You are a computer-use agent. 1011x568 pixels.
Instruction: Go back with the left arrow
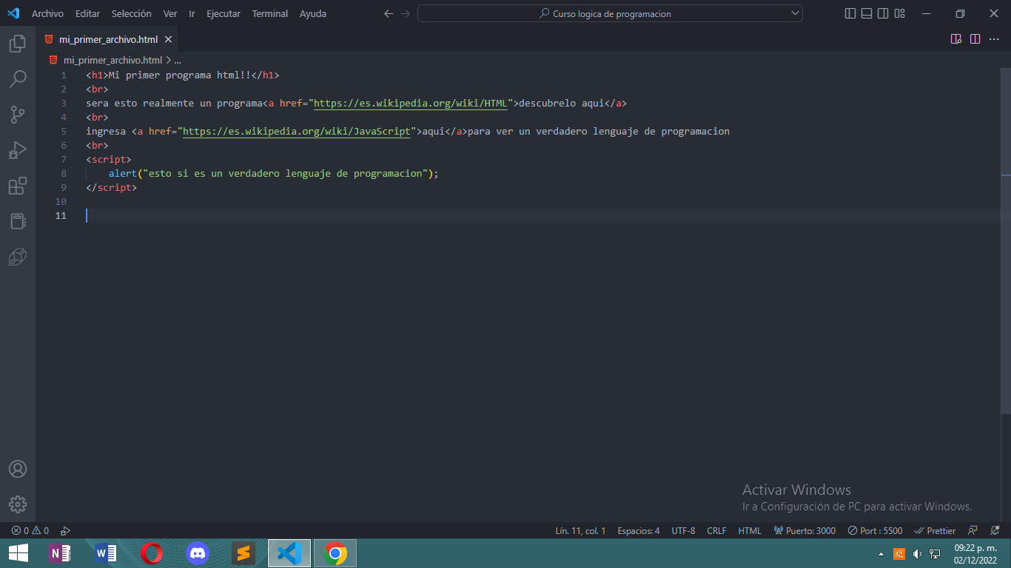(389, 13)
